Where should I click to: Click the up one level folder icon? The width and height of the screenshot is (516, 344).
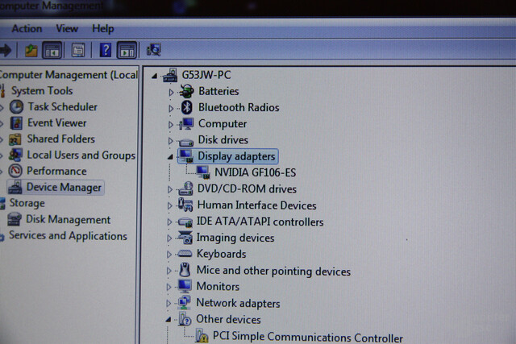pyautogui.click(x=31, y=51)
